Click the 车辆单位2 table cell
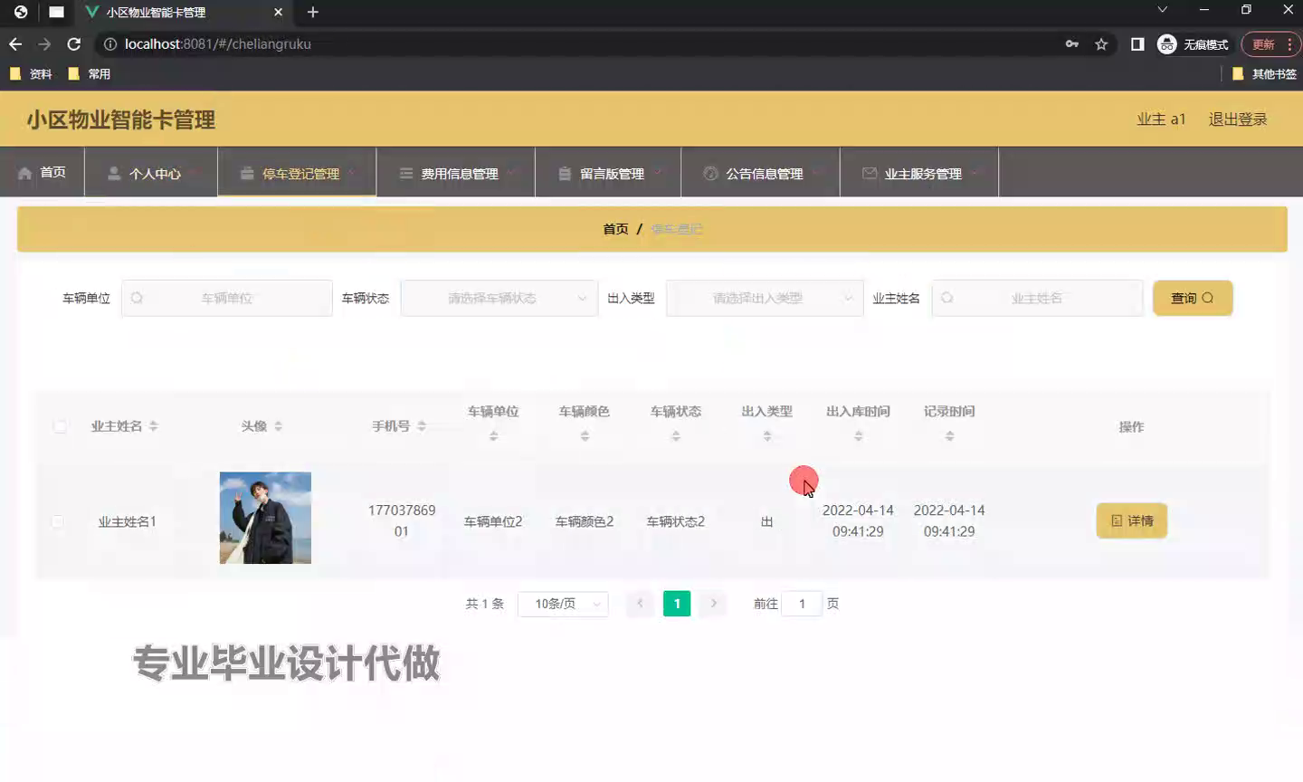This screenshot has height=782, width=1303. tap(493, 521)
